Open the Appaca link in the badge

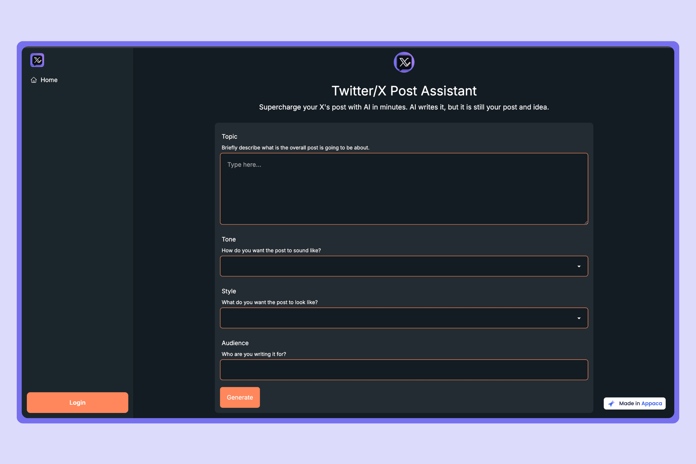pos(652,403)
